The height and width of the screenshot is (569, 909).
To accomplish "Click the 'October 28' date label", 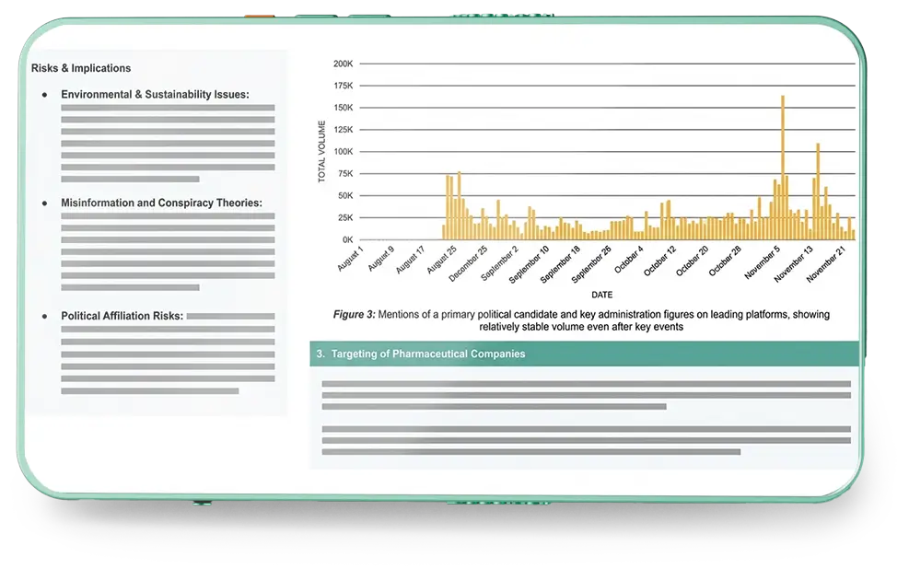I will pyautogui.click(x=725, y=261).
